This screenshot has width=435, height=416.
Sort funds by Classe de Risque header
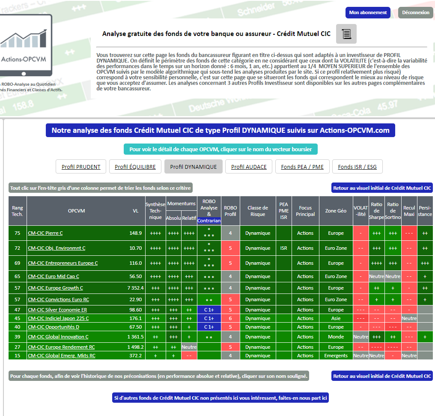(258, 211)
